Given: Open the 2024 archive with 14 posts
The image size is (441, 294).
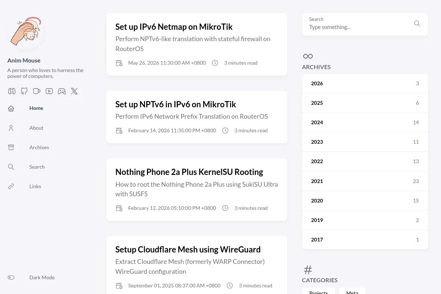Looking at the screenshot, I should (365, 122).
